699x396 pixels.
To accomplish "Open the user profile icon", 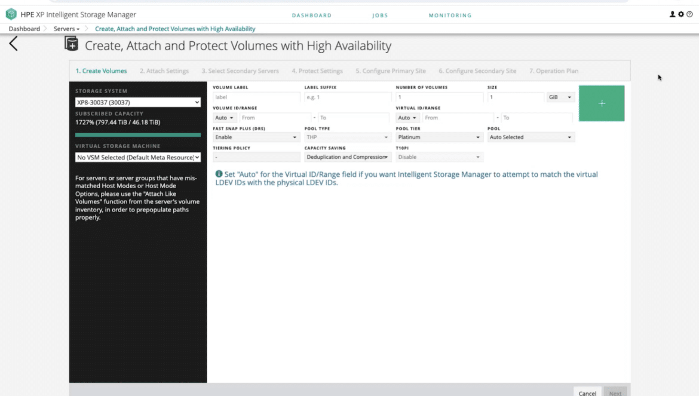I will 672,14.
